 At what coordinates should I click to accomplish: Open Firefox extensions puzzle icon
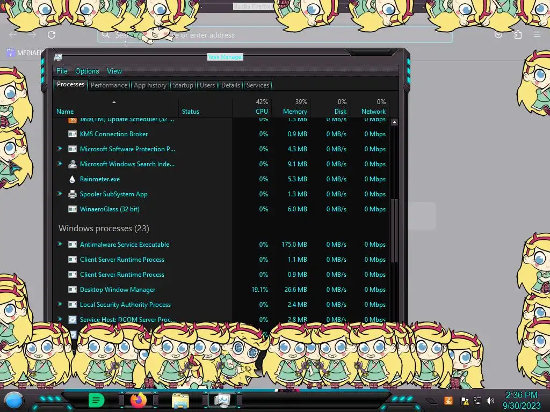coord(518,35)
